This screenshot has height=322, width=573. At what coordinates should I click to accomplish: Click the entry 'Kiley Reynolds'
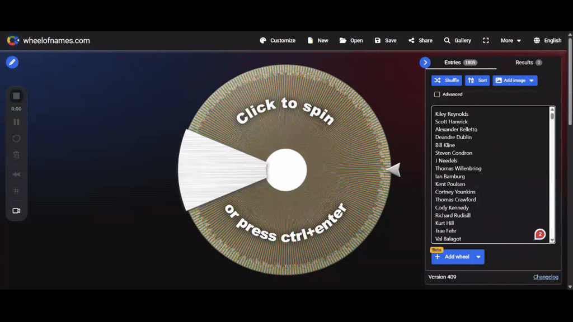[452, 114]
